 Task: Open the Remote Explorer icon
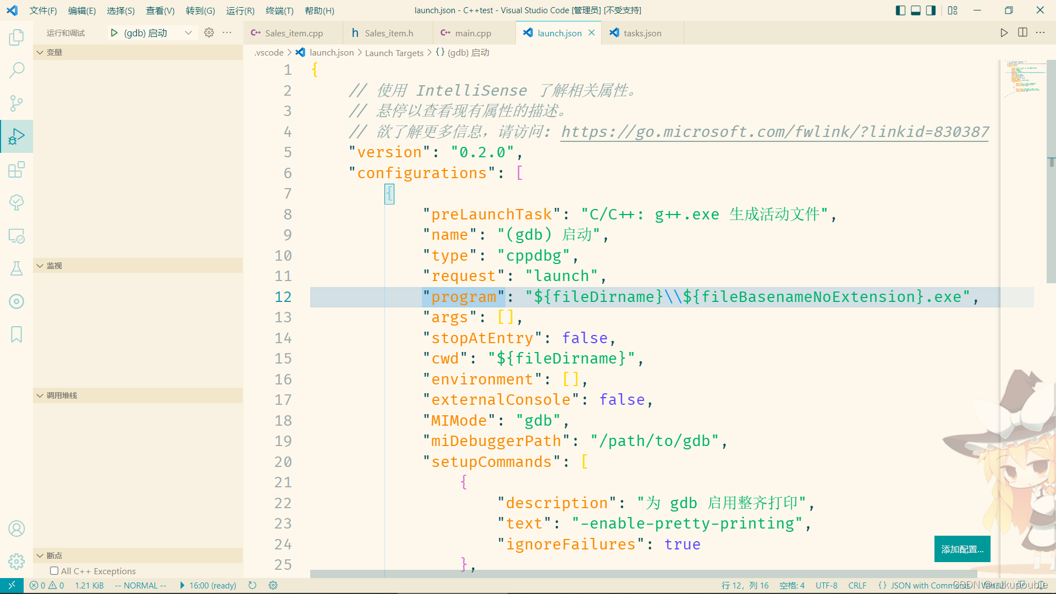click(16, 236)
